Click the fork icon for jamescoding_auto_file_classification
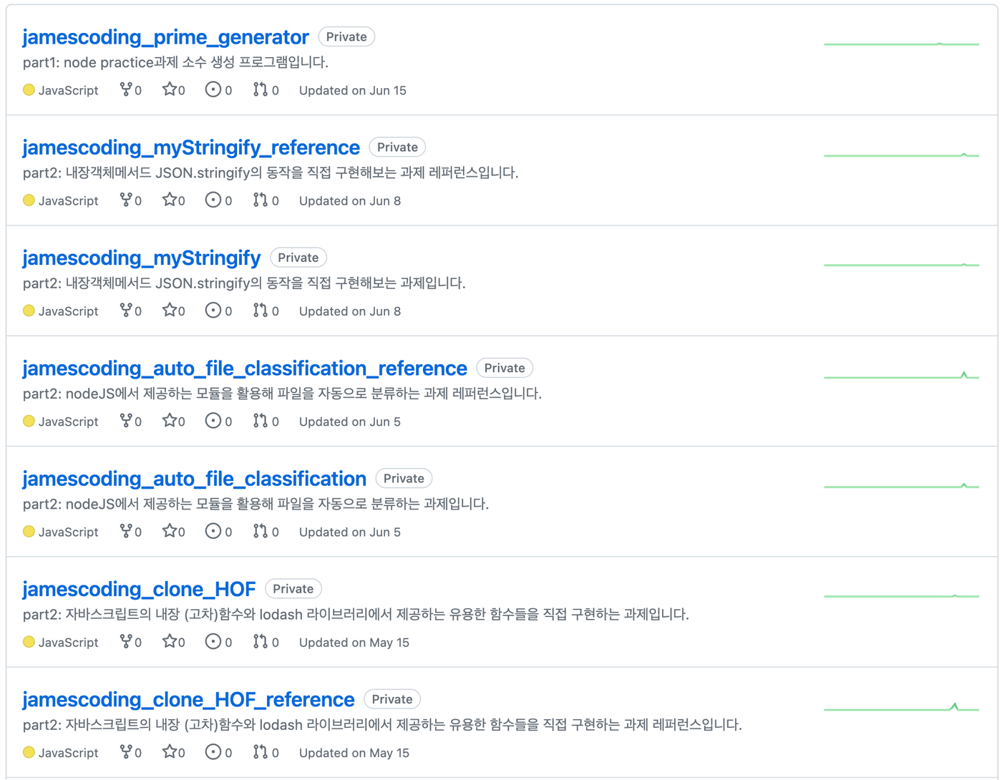This screenshot has width=1002, height=780. [126, 531]
